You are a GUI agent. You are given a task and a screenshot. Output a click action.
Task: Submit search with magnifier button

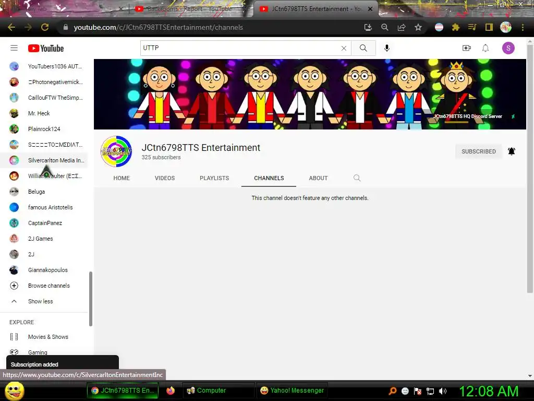(x=363, y=48)
